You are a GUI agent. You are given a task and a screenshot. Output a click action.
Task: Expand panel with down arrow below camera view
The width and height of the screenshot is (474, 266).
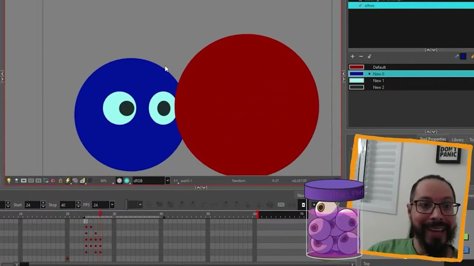click(x=204, y=188)
